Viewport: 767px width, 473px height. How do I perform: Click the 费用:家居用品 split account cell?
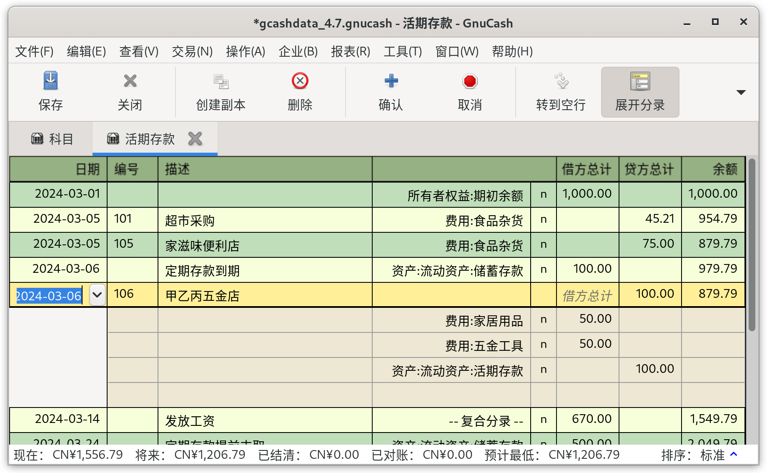pyautogui.click(x=451, y=320)
